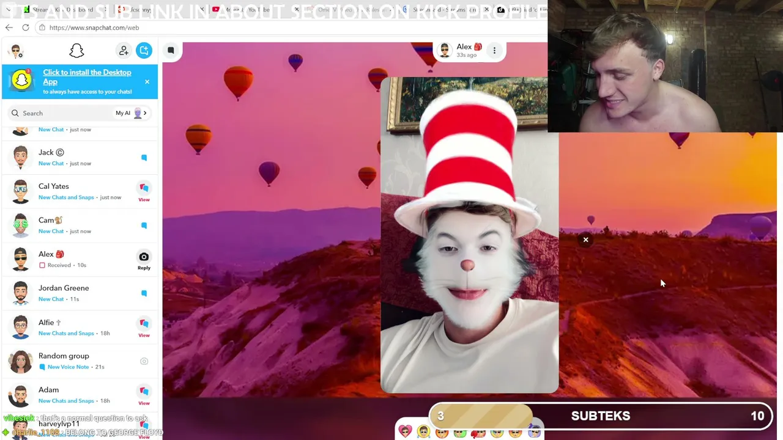The height and width of the screenshot is (440, 783).
Task: Click Jordan Greene's Bitmoji avatar
Action: 21,293
